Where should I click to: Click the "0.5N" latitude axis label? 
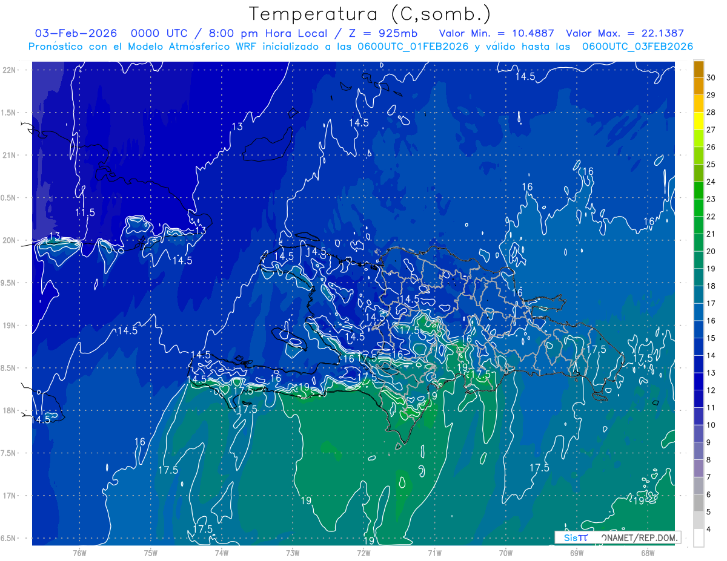point(9,198)
